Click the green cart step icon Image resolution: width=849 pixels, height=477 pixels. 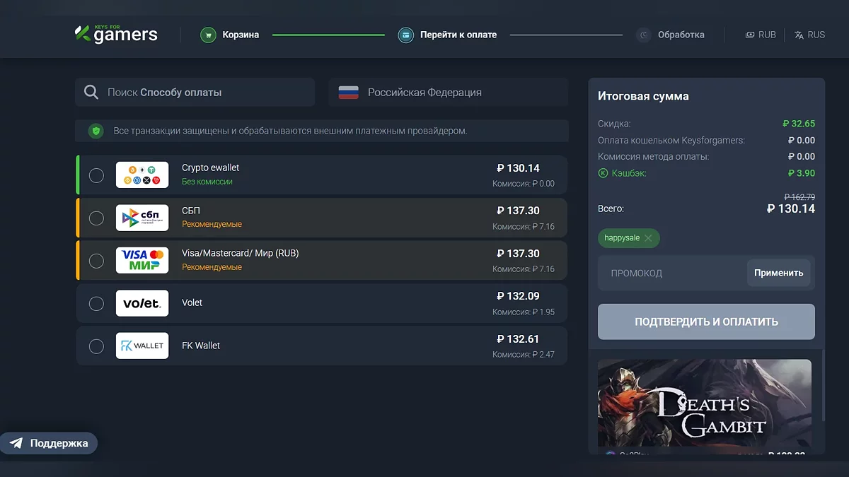click(x=207, y=35)
